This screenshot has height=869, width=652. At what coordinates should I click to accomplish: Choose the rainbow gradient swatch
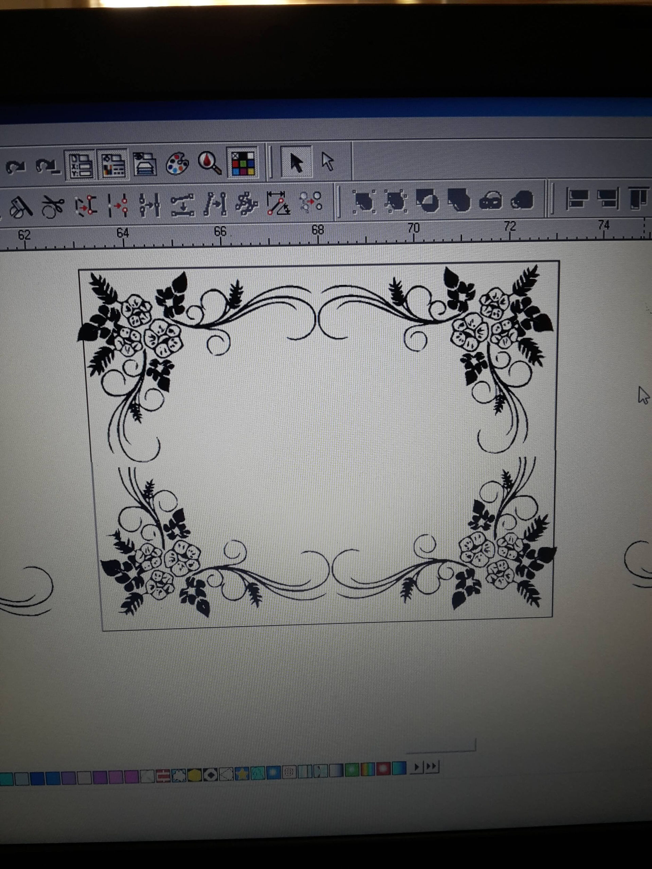(368, 770)
